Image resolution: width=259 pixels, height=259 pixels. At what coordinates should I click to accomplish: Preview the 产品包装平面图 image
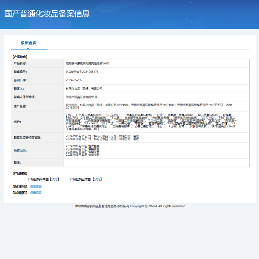pyautogui.click(x=54, y=179)
